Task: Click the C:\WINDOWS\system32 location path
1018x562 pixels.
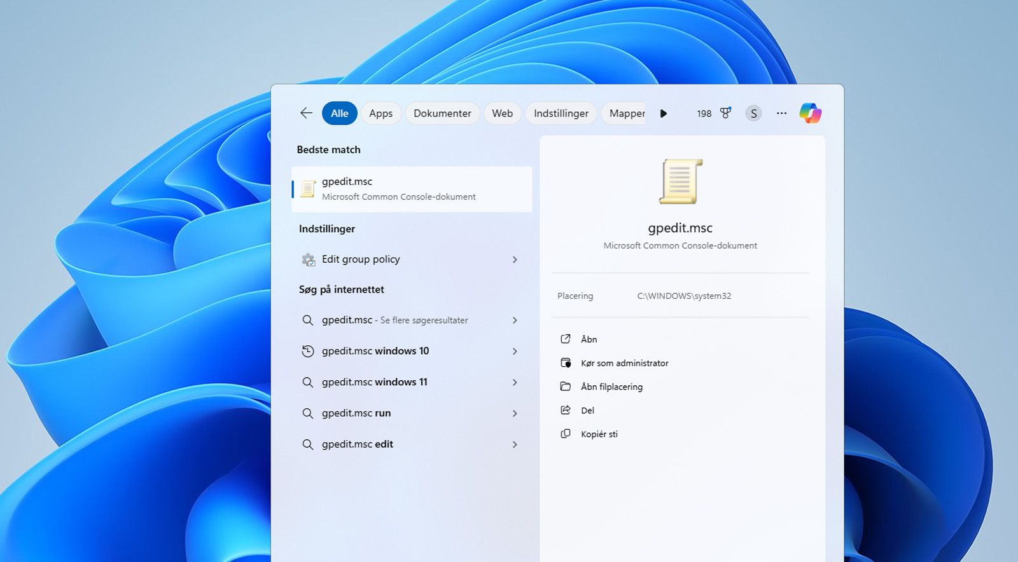Action: pos(684,296)
